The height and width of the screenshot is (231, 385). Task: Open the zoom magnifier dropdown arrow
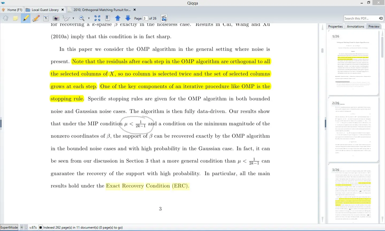coord(89,18)
